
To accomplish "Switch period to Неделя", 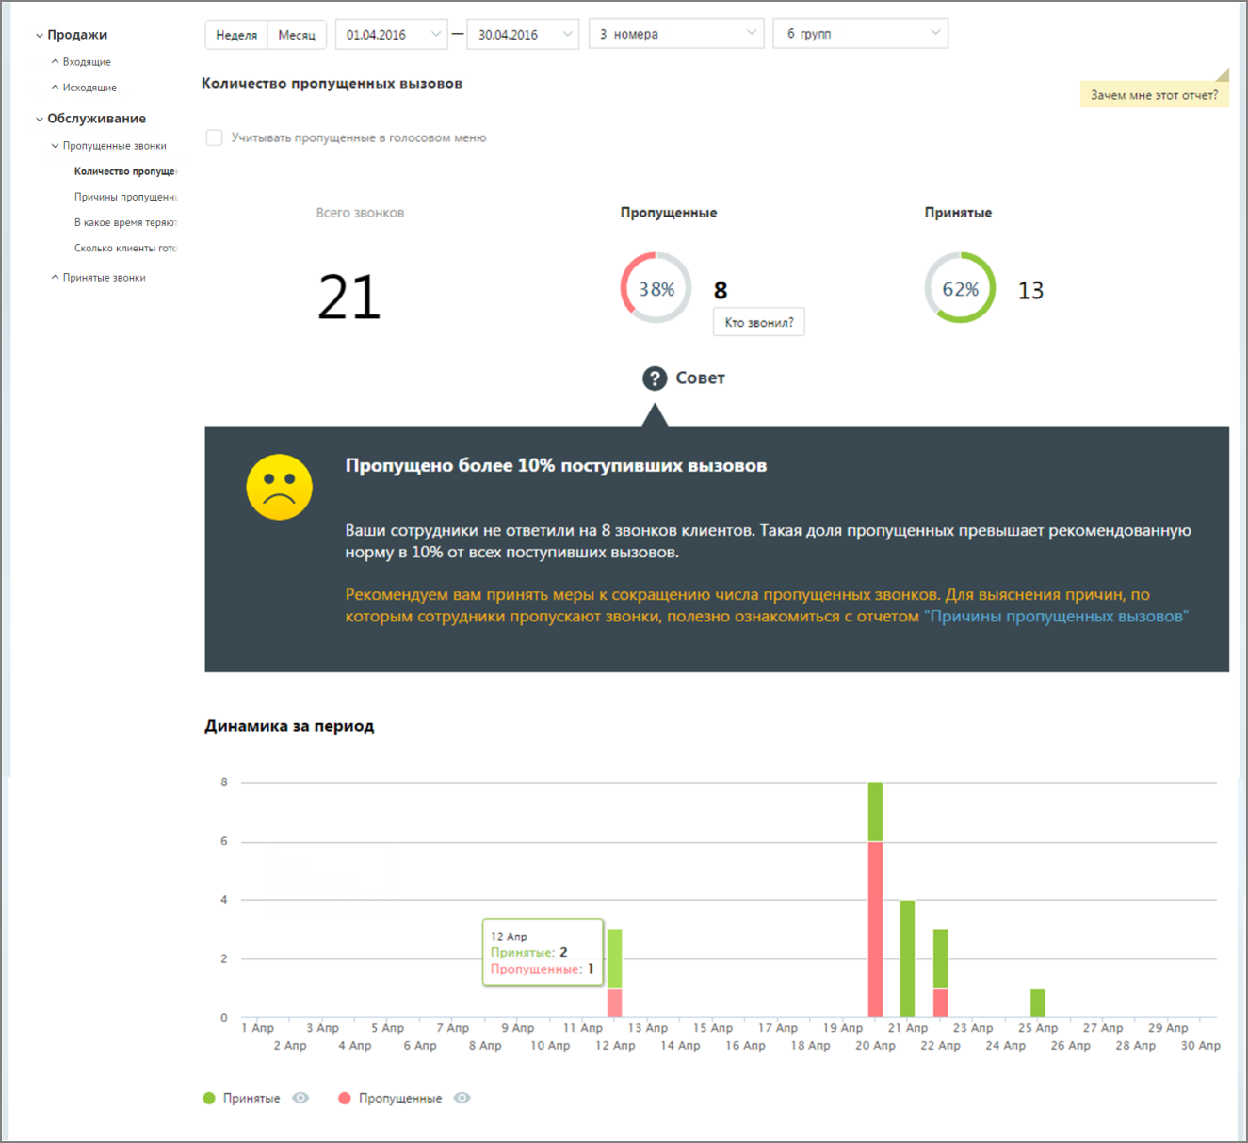I will tap(236, 35).
